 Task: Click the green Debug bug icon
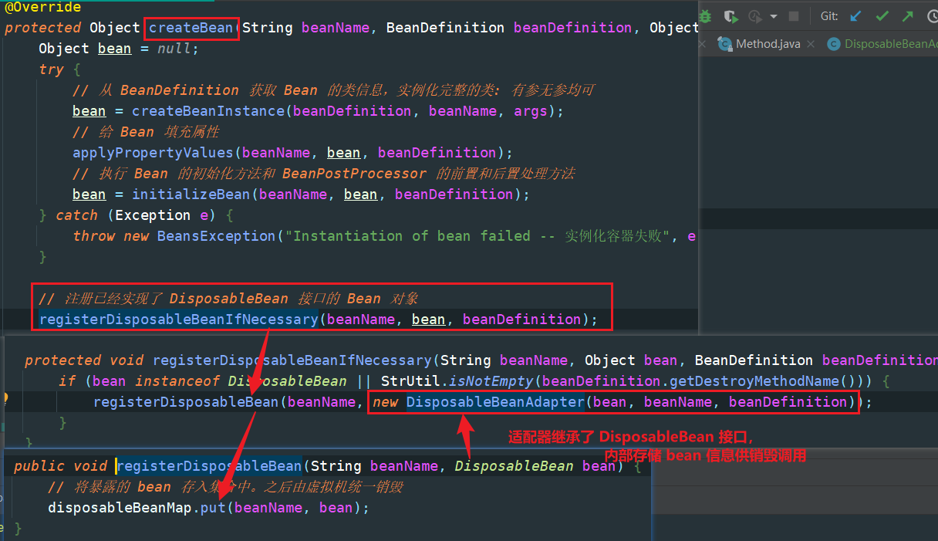click(x=706, y=16)
